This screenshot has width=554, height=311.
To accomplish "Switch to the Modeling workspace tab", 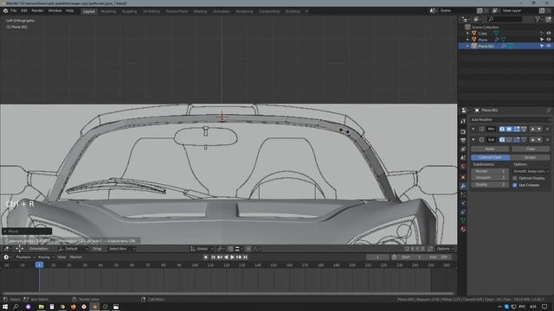I will [x=108, y=11].
